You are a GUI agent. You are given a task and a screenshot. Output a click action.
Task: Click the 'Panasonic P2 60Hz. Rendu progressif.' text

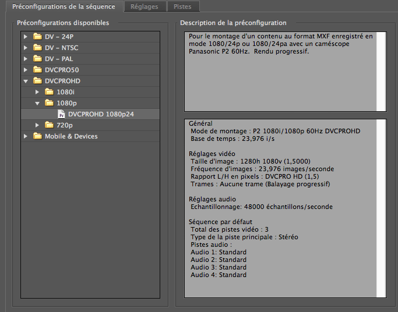coord(249,51)
